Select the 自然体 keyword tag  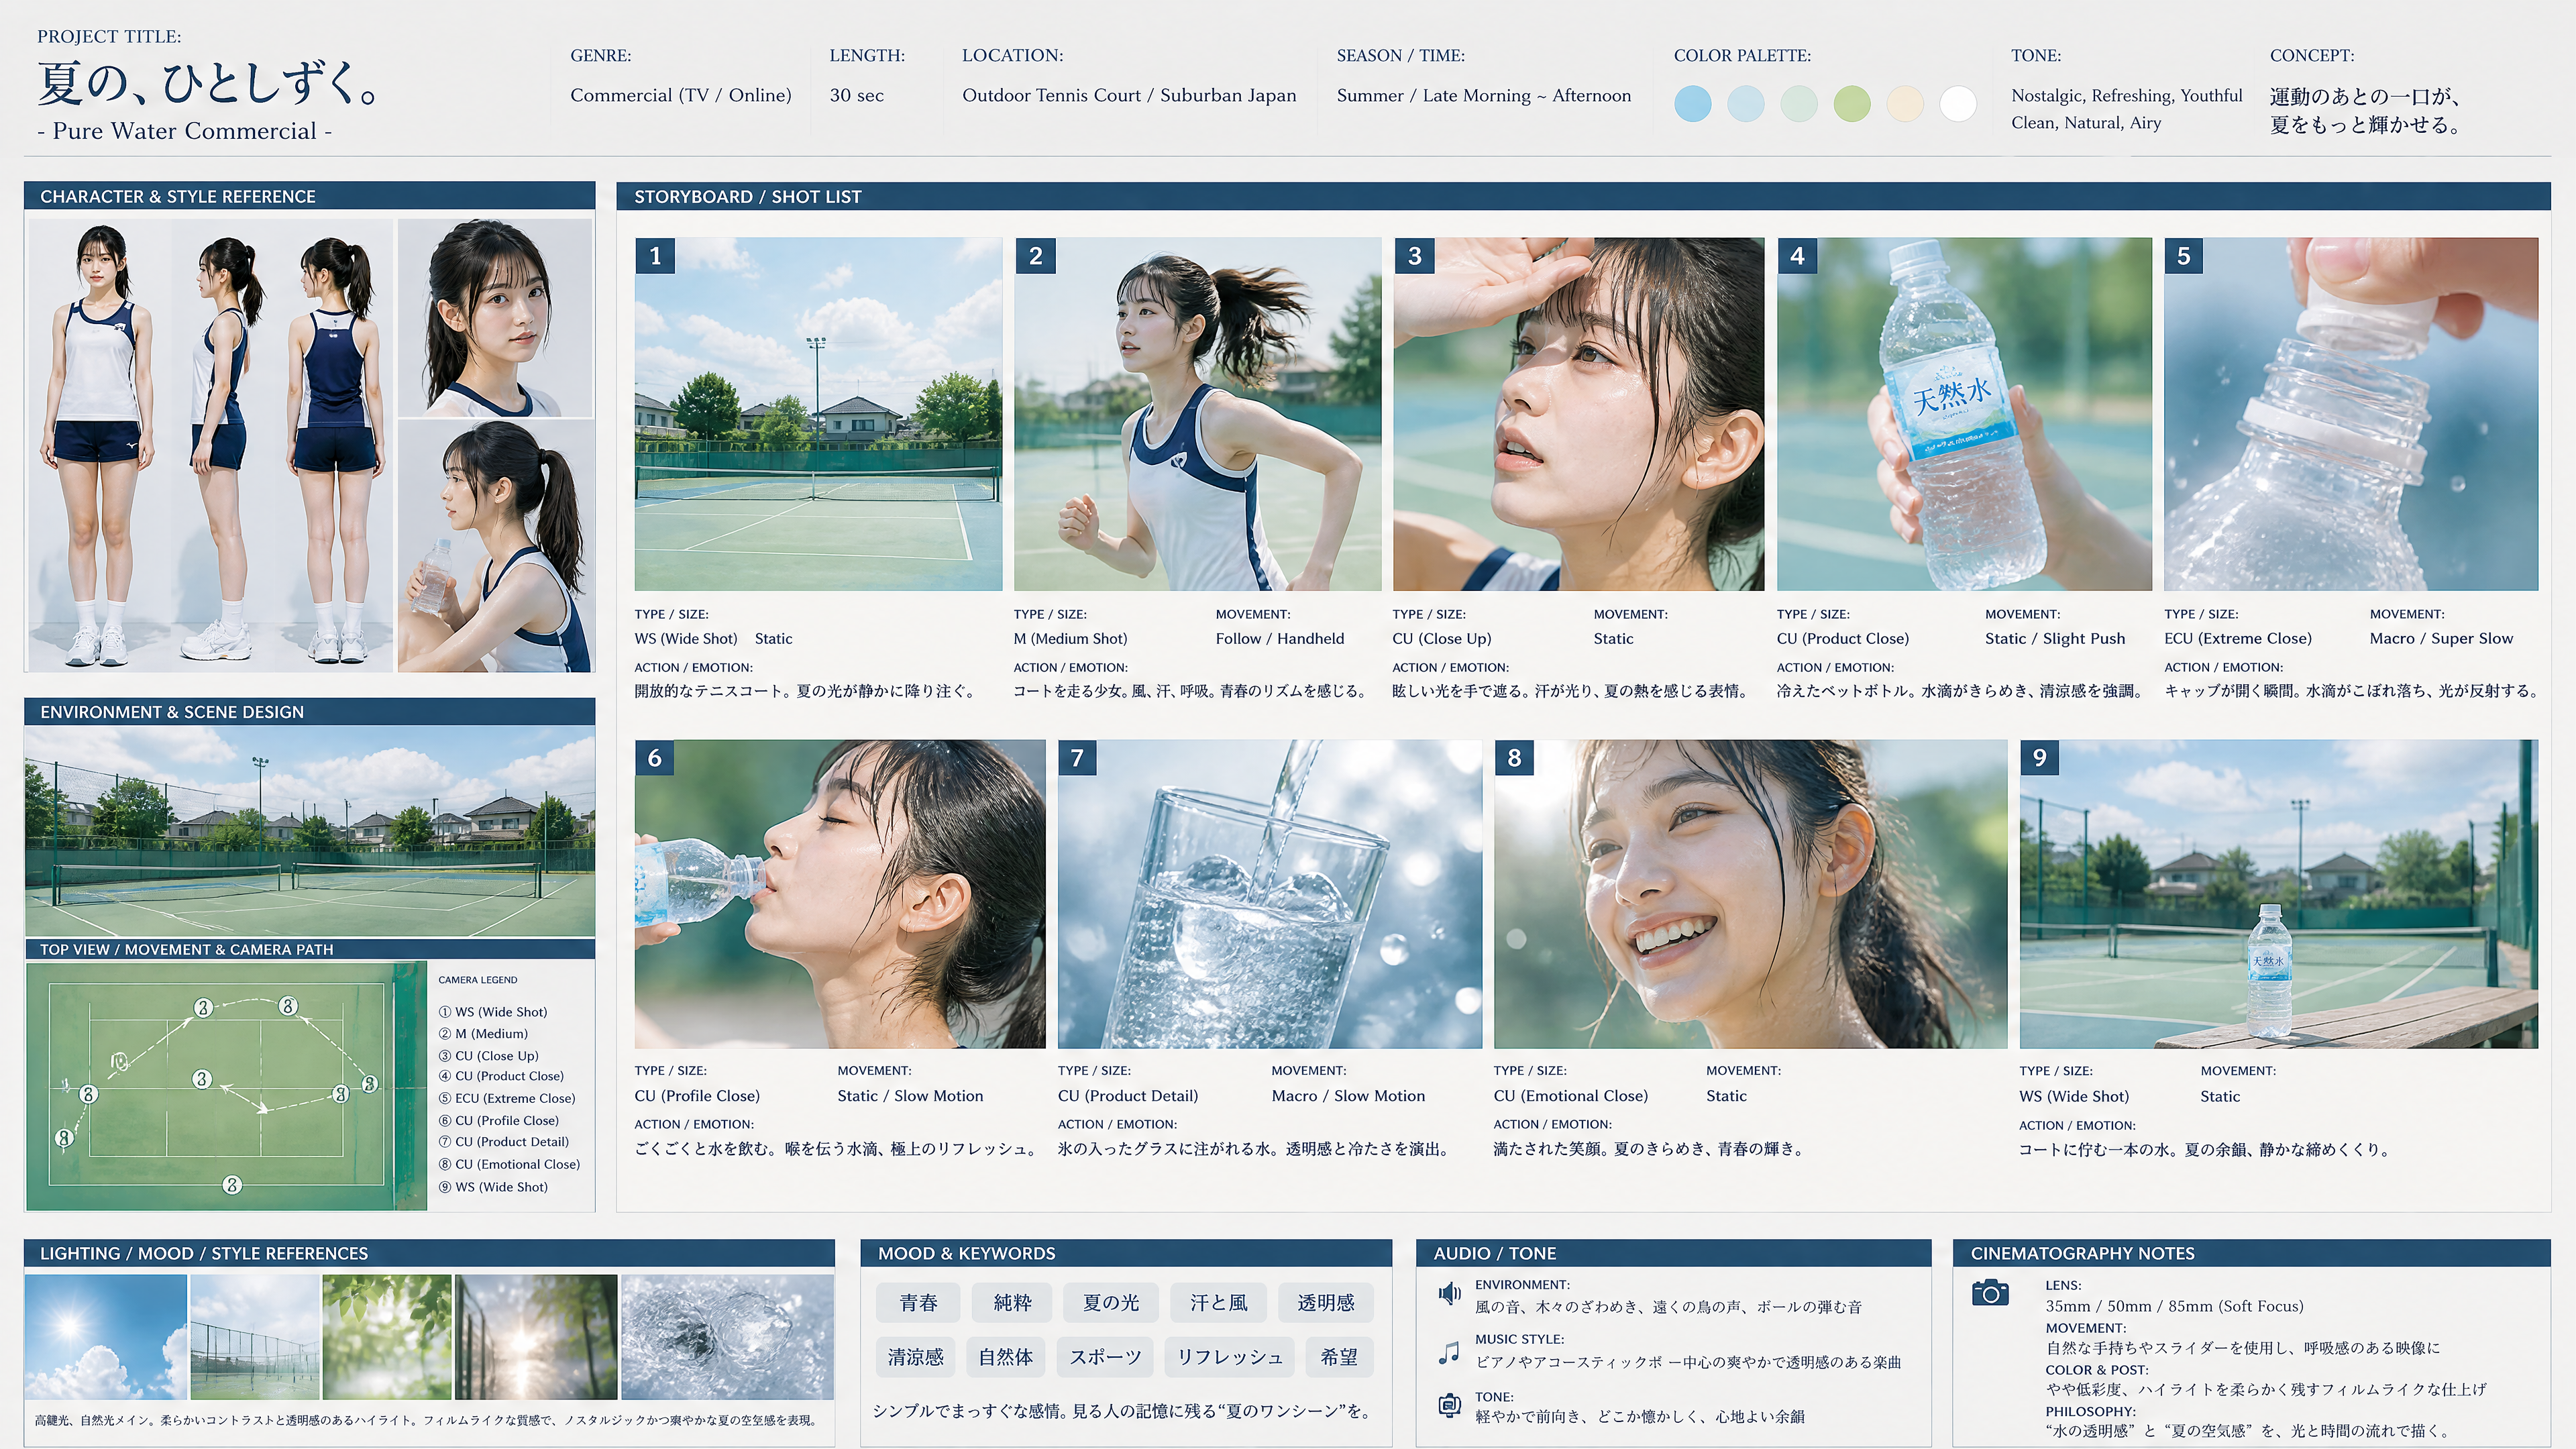1006,1357
